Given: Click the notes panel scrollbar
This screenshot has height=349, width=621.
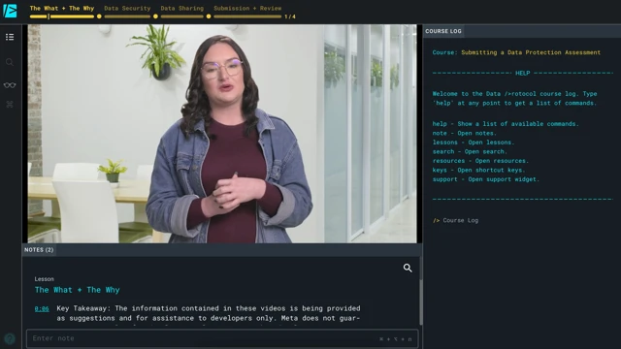Looking at the screenshot, I should click(420, 301).
